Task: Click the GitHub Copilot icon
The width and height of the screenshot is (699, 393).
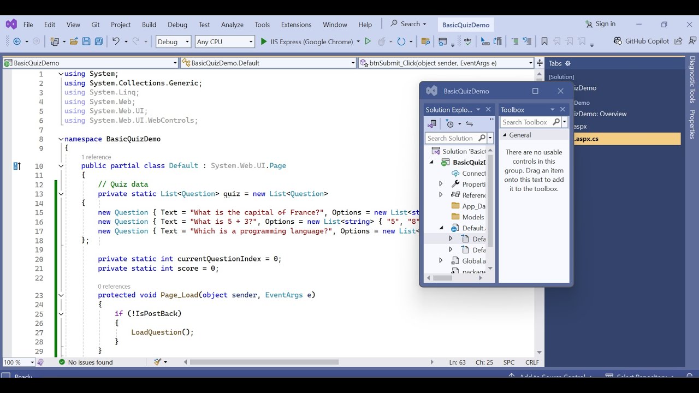Action: coord(618,41)
